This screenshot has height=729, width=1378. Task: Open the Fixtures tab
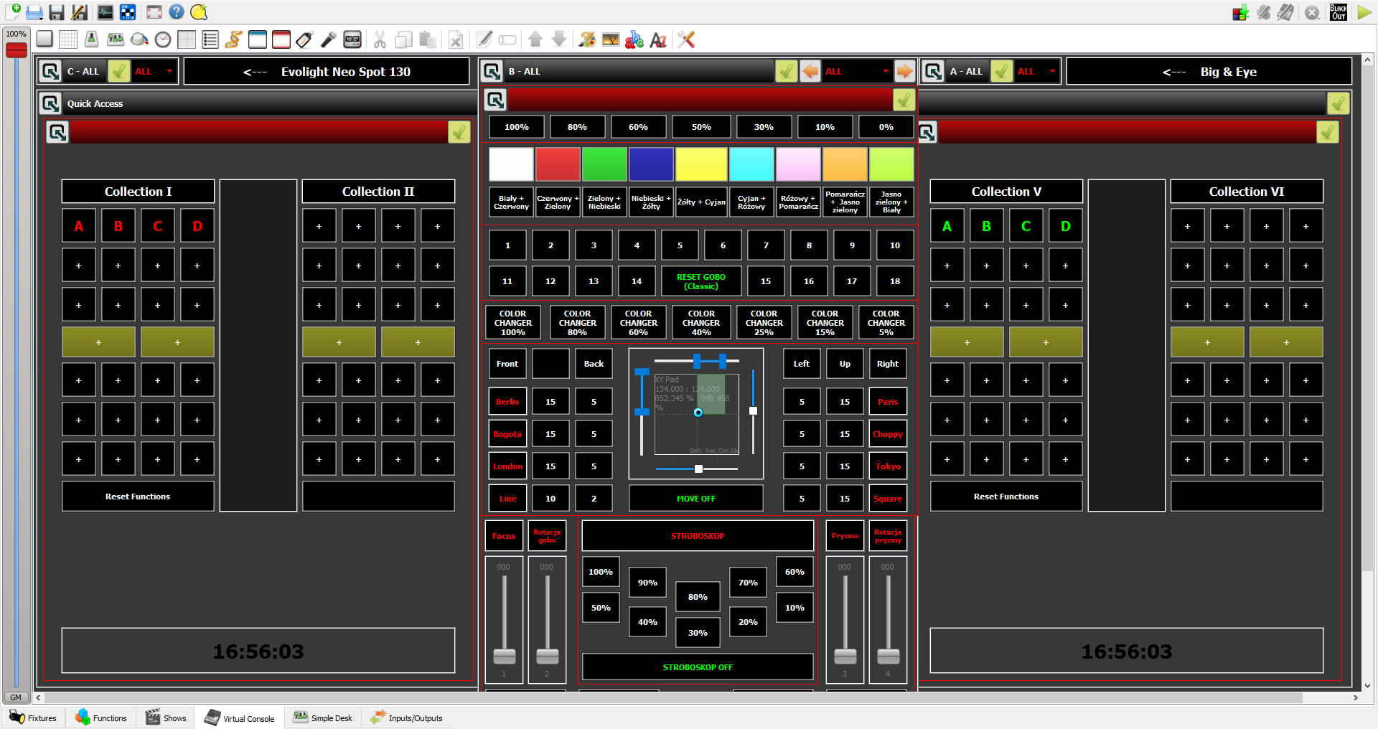click(x=33, y=718)
